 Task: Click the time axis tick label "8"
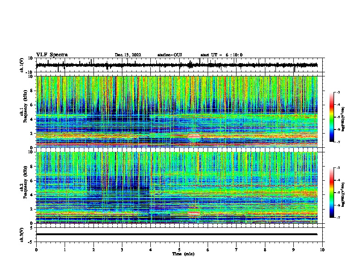265,250
